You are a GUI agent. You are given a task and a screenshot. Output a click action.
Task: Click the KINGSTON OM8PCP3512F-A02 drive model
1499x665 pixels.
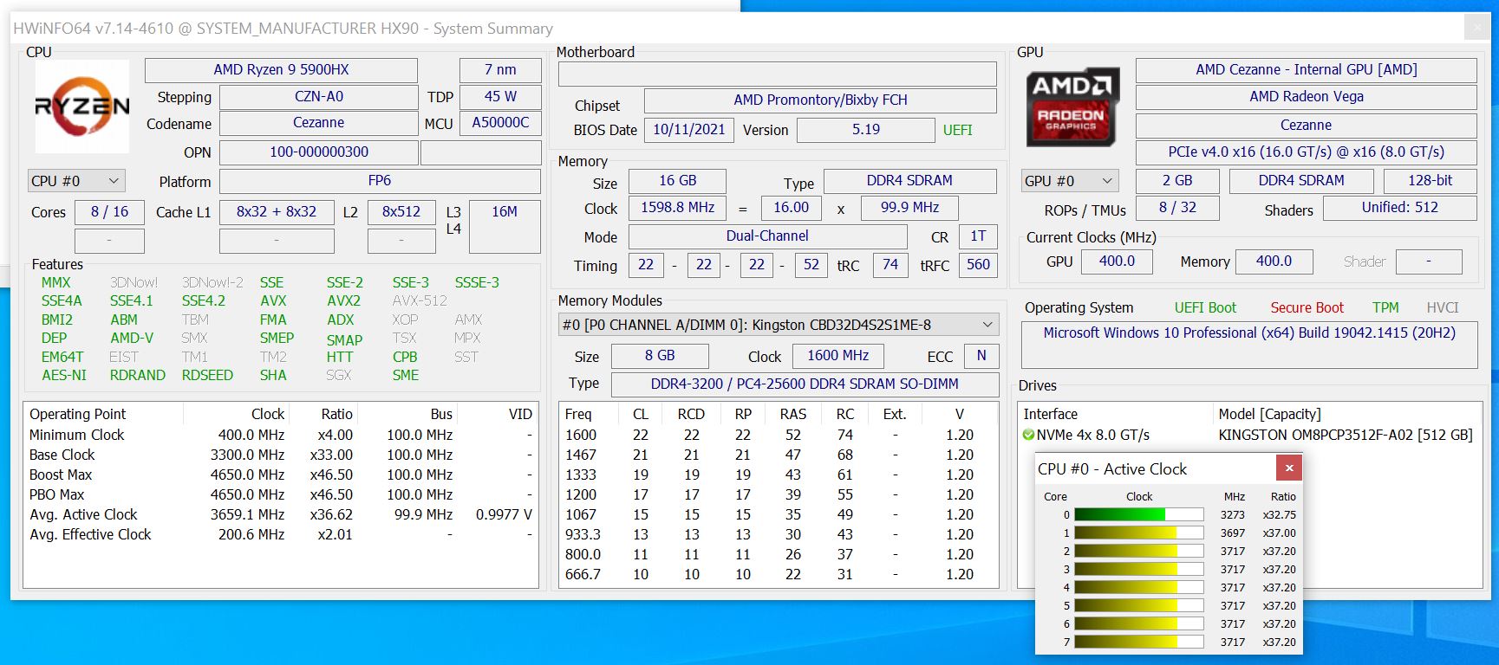pos(1346,435)
